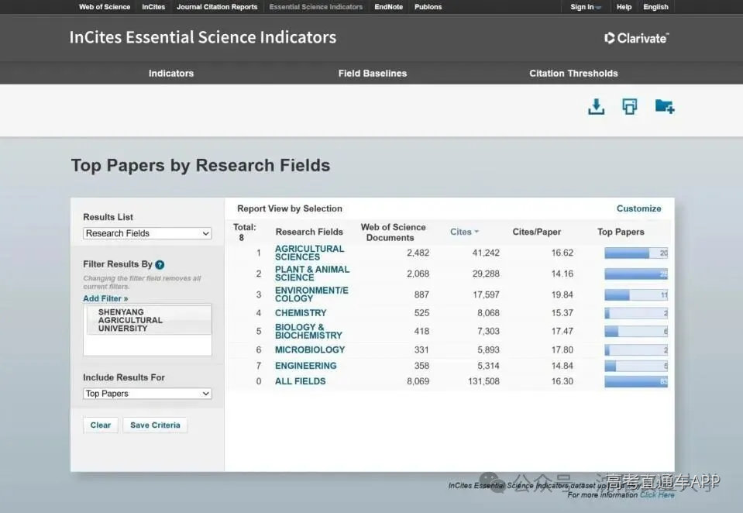Click the 41,242 cites value

tap(486, 253)
